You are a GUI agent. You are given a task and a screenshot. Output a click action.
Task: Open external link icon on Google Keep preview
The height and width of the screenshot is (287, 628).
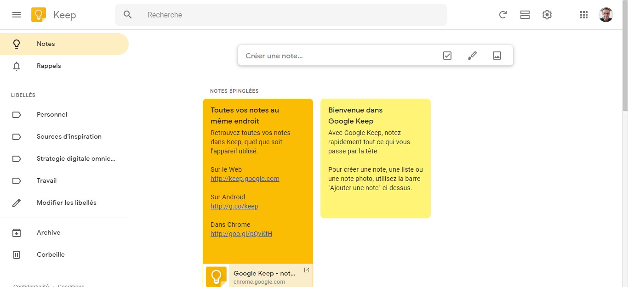click(307, 270)
